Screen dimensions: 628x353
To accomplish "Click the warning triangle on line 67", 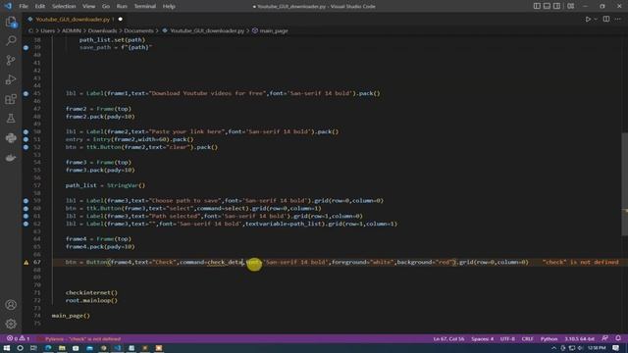I will click(x=26, y=263).
